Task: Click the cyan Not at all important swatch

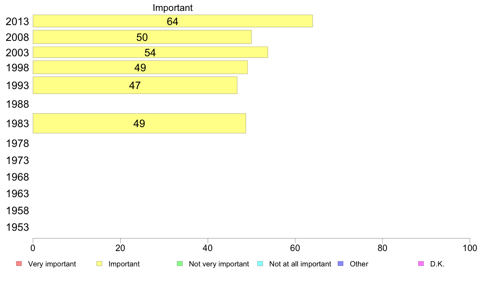Action: pyautogui.click(x=260, y=264)
